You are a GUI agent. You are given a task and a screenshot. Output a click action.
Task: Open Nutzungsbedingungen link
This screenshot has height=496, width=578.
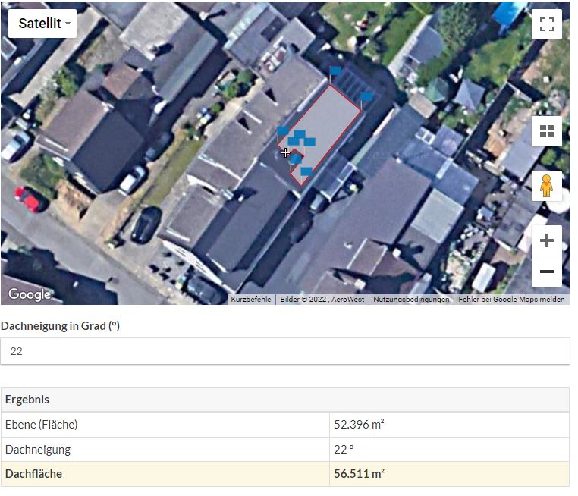[411, 300]
